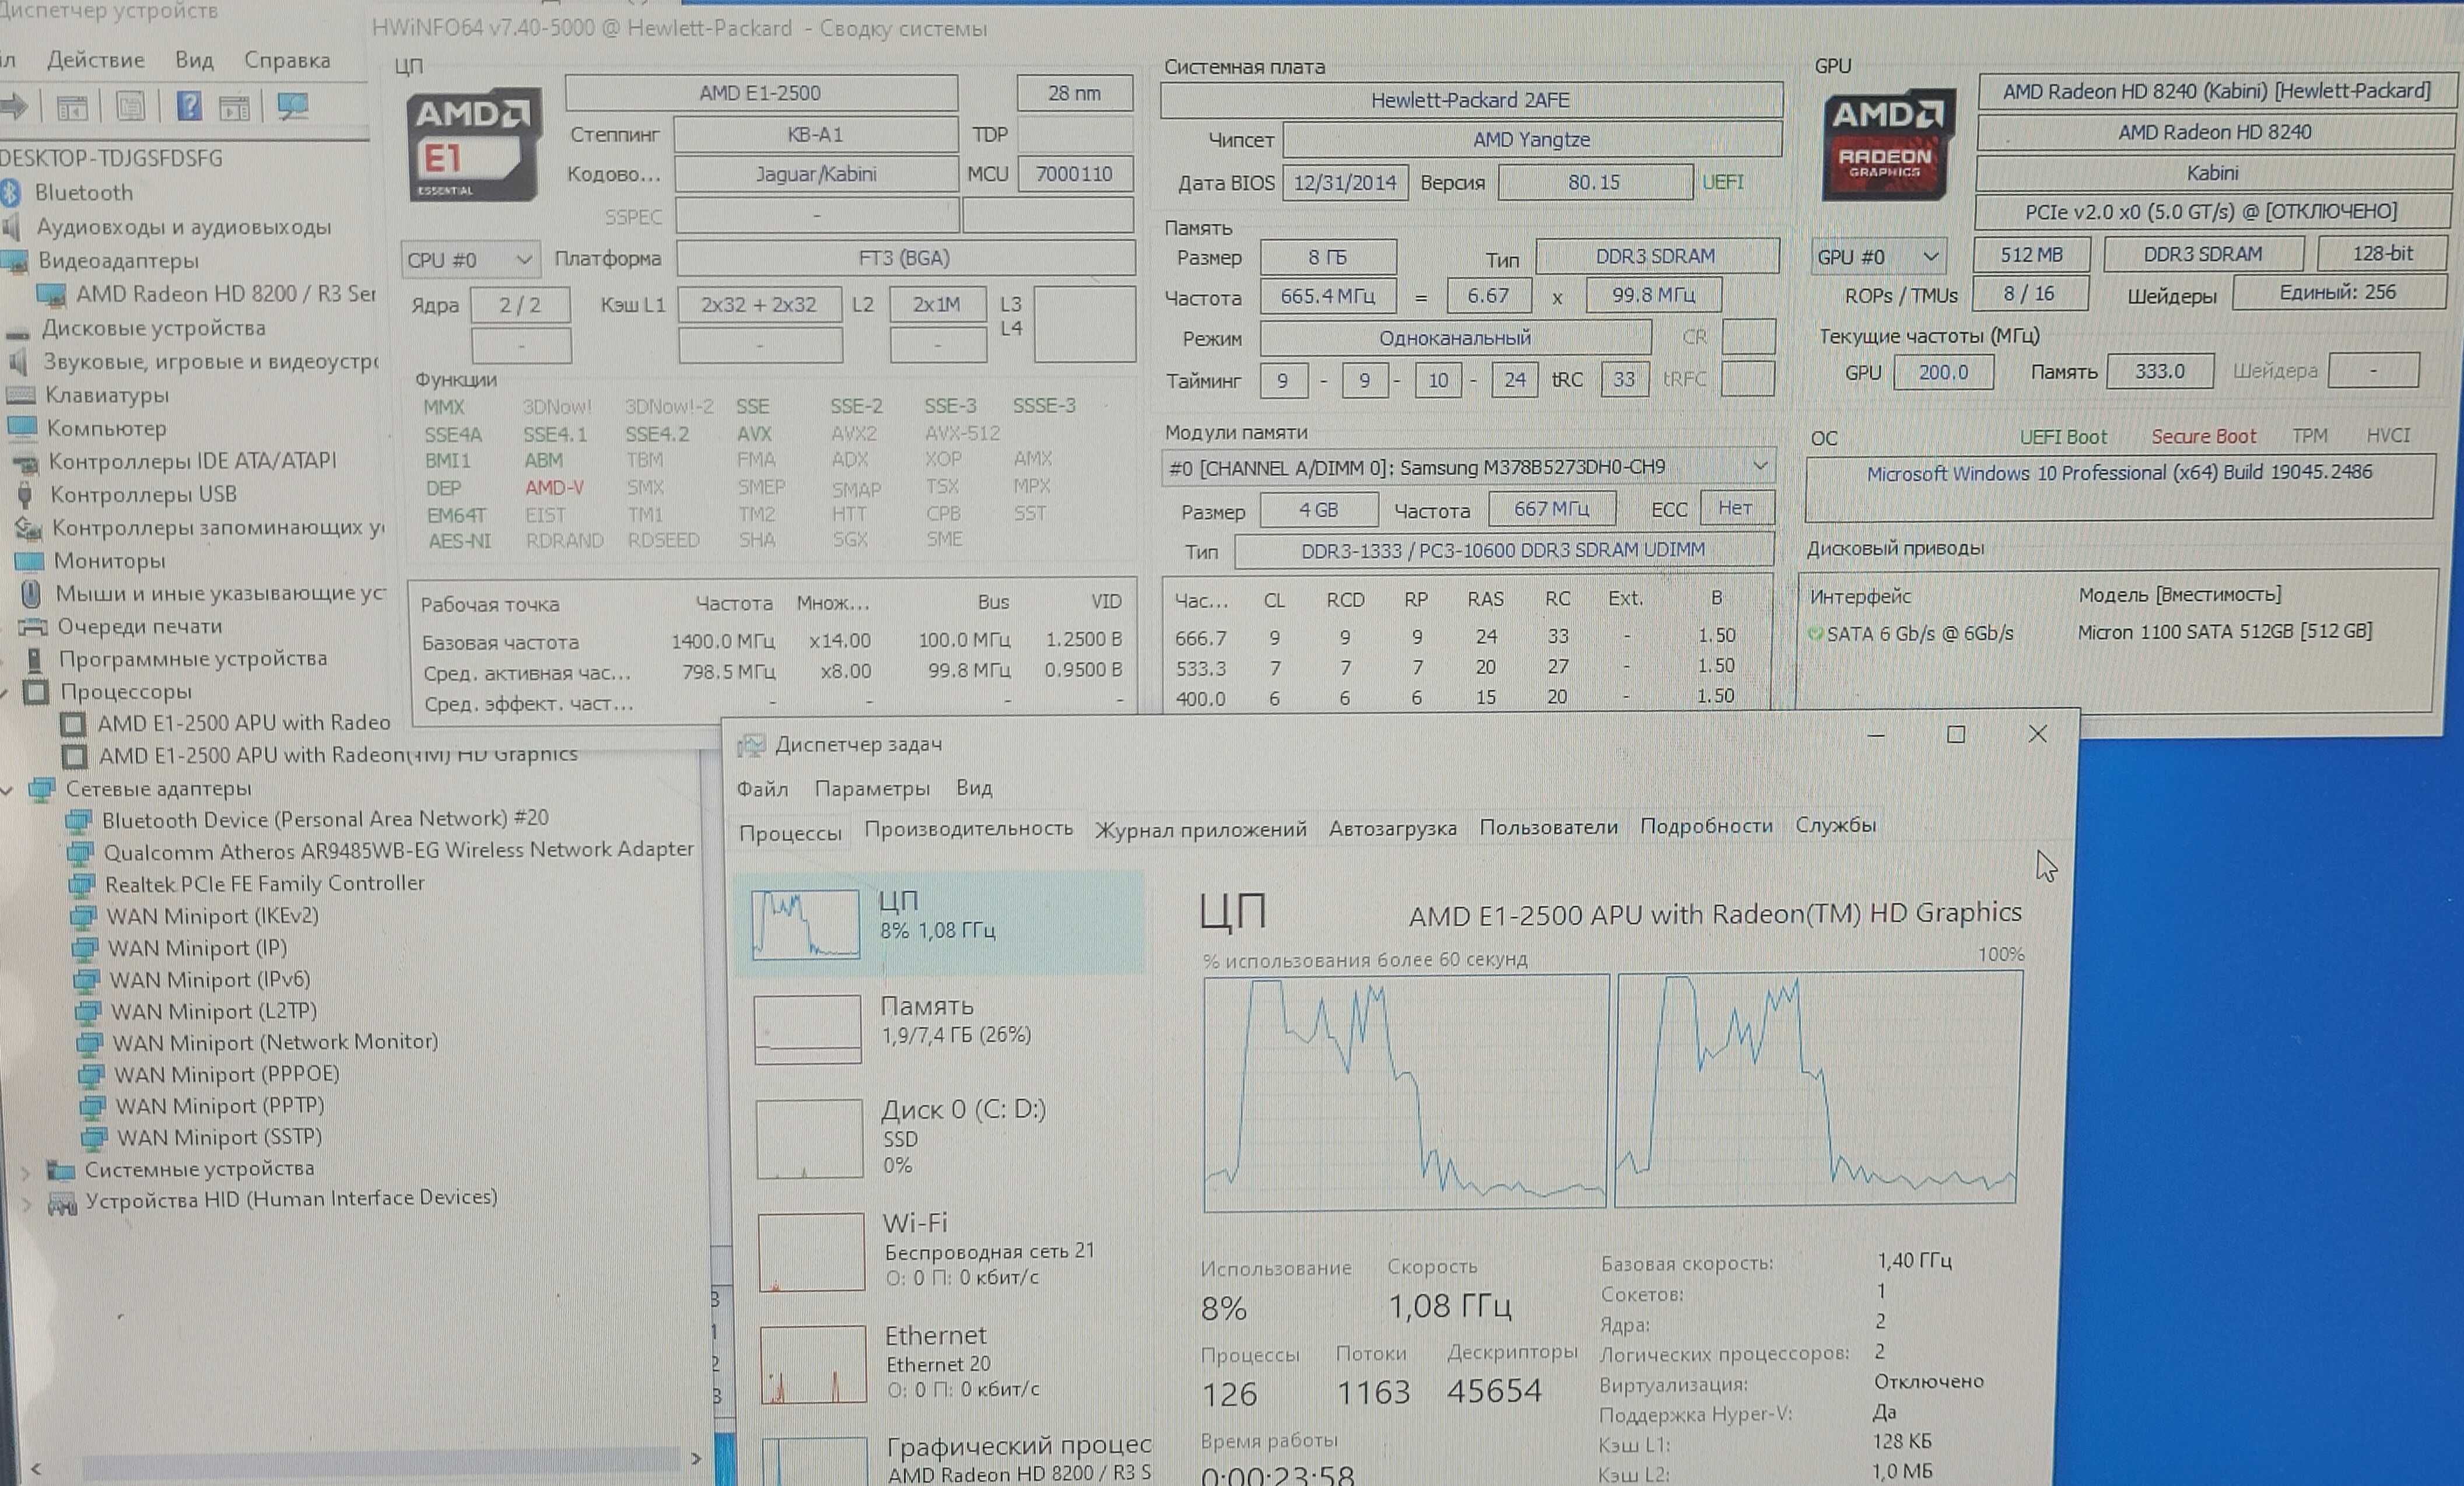Viewport: 2464px width, 1486px height.
Task: Click the AMD Yangtze chipset field
Action: [1531, 140]
